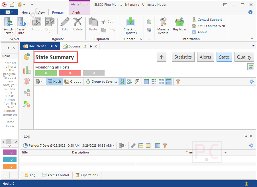257x187 pixels.
Task: Expand the Export dropdown arrow
Action: click(x=50, y=33)
